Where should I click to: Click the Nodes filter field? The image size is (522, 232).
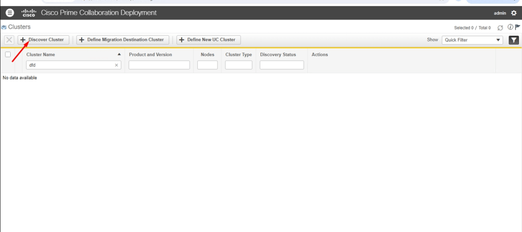(207, 65)
